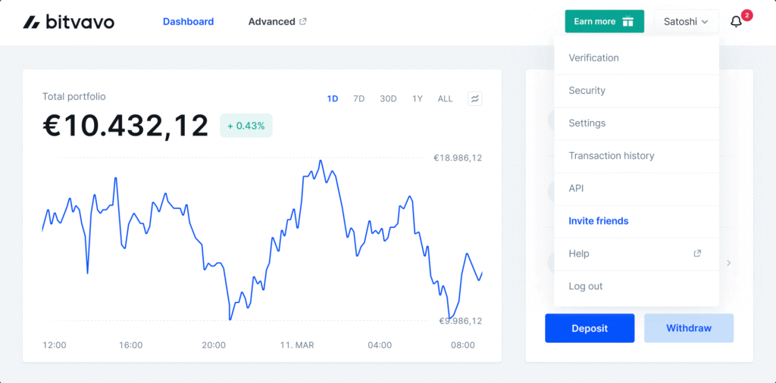Switch the chart to 30D range
The image size is (776, 383).
coord(388,98)
